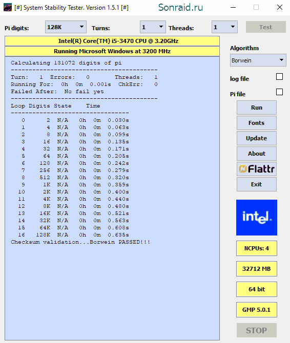Click the application icon in the title bar
Image resolution: width=290 pixels, height=343 pixels.
pyautogui.click(x=8, y=8)
